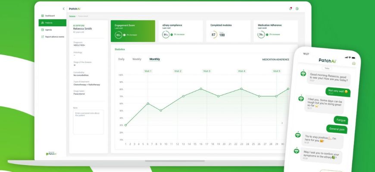375x172 pixels.
Task: Click the Dashboard grid icon
Action: click(x=43, y=16)
